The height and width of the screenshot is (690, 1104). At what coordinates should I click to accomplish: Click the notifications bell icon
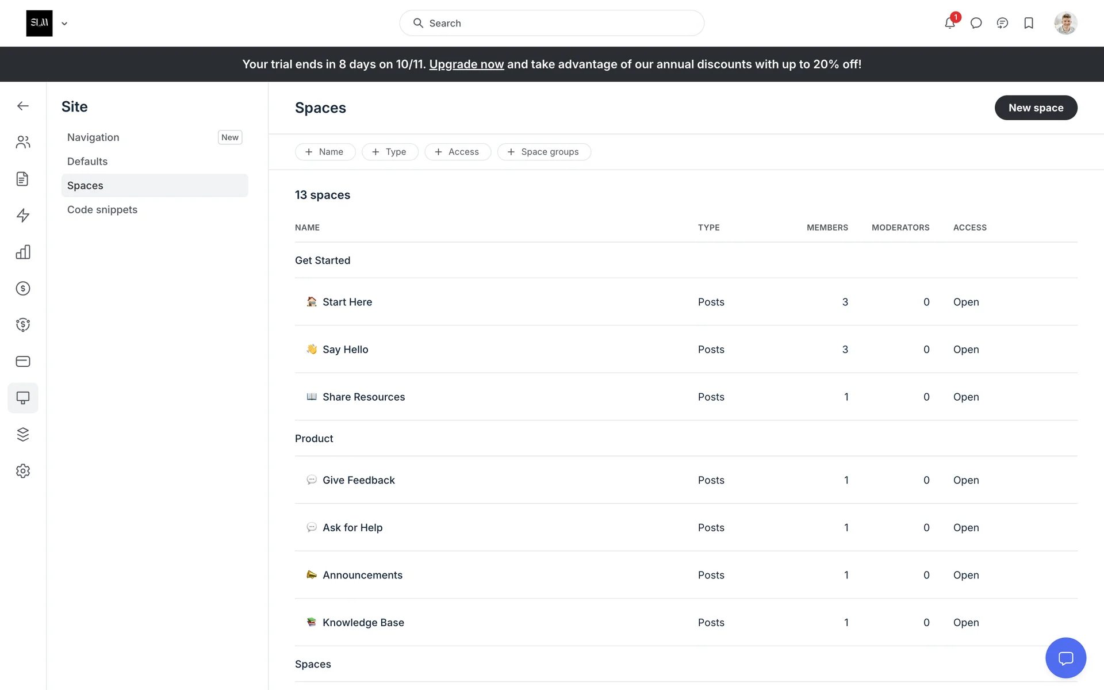(949, 23)
